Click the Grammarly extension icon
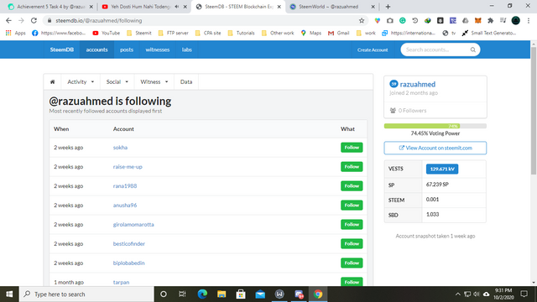Image resolution: width=537 pixels, height=302 pixels. pyautogui.click(x=403, y=20)
